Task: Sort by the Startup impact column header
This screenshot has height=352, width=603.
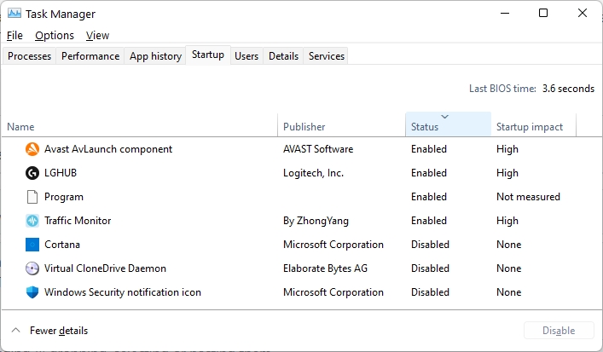Action: click(534, 125)
